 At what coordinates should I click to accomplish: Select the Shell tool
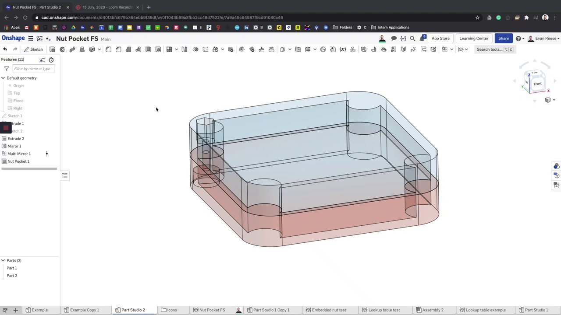coord(148,49)
